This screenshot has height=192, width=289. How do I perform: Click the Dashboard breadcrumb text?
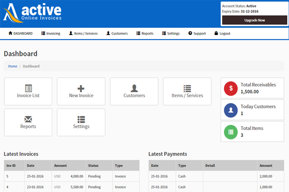tap(31, 66)
